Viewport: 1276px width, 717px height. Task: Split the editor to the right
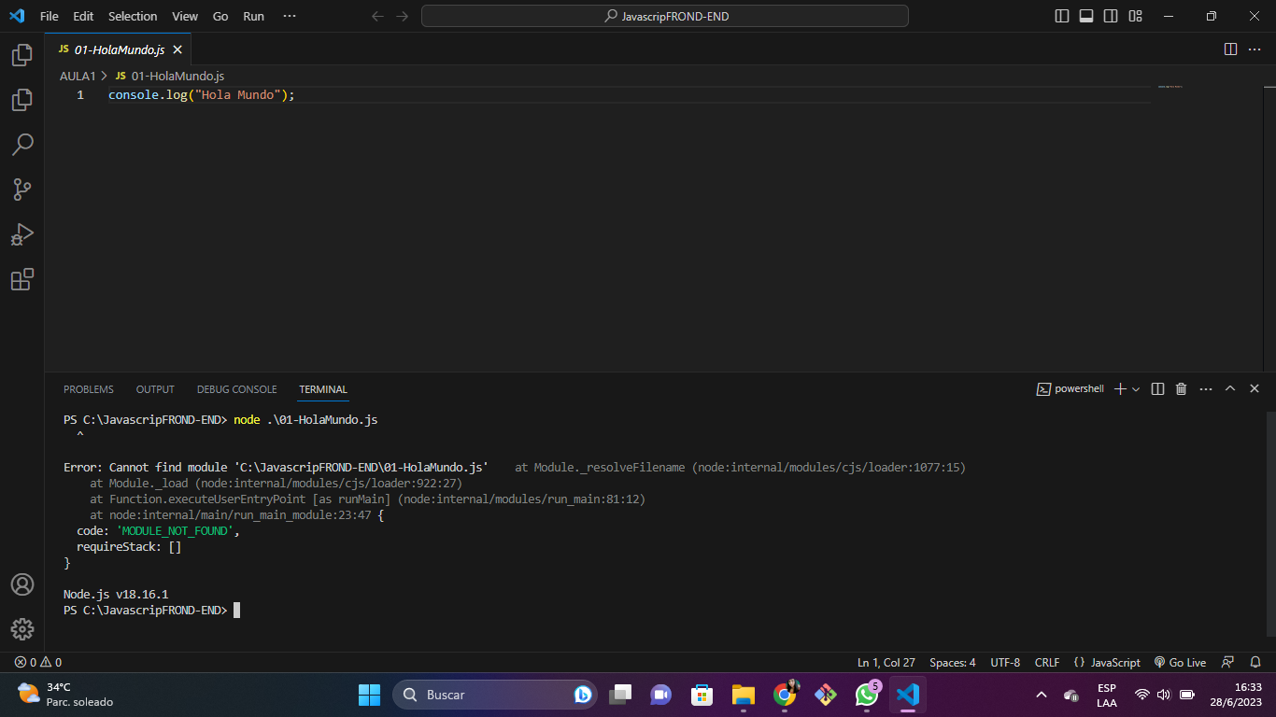[1230, 49]
